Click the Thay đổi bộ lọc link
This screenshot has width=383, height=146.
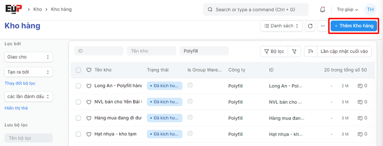[x=20, y=83]
